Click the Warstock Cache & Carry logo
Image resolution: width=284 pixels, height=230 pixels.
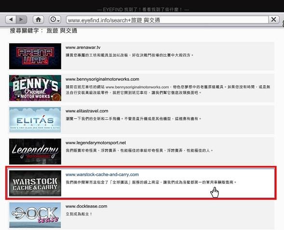(x=35, y=183)
